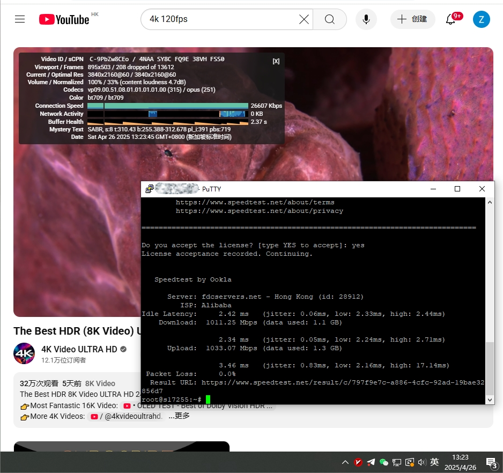The width and height of the screenshot is (503, 473).
Task: Click the verified badge beside the channel name
Action: tap(123, 349)
